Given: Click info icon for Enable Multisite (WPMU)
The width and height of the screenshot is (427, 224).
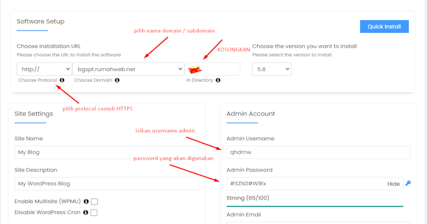Looking at the screenshot, I should tap(86, 202).
